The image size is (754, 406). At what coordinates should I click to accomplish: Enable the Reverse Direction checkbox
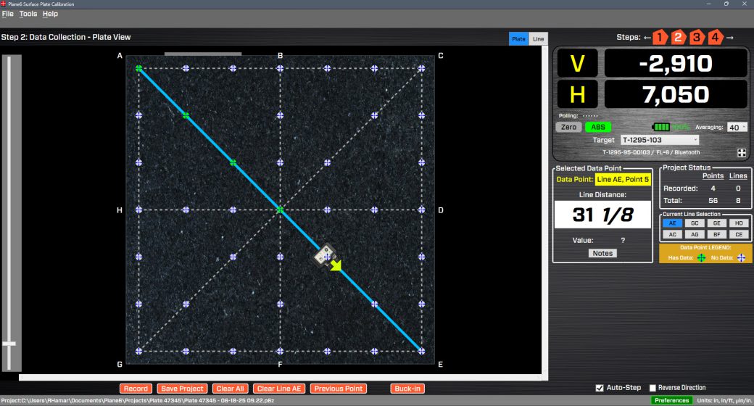click(x=652, y=388)
